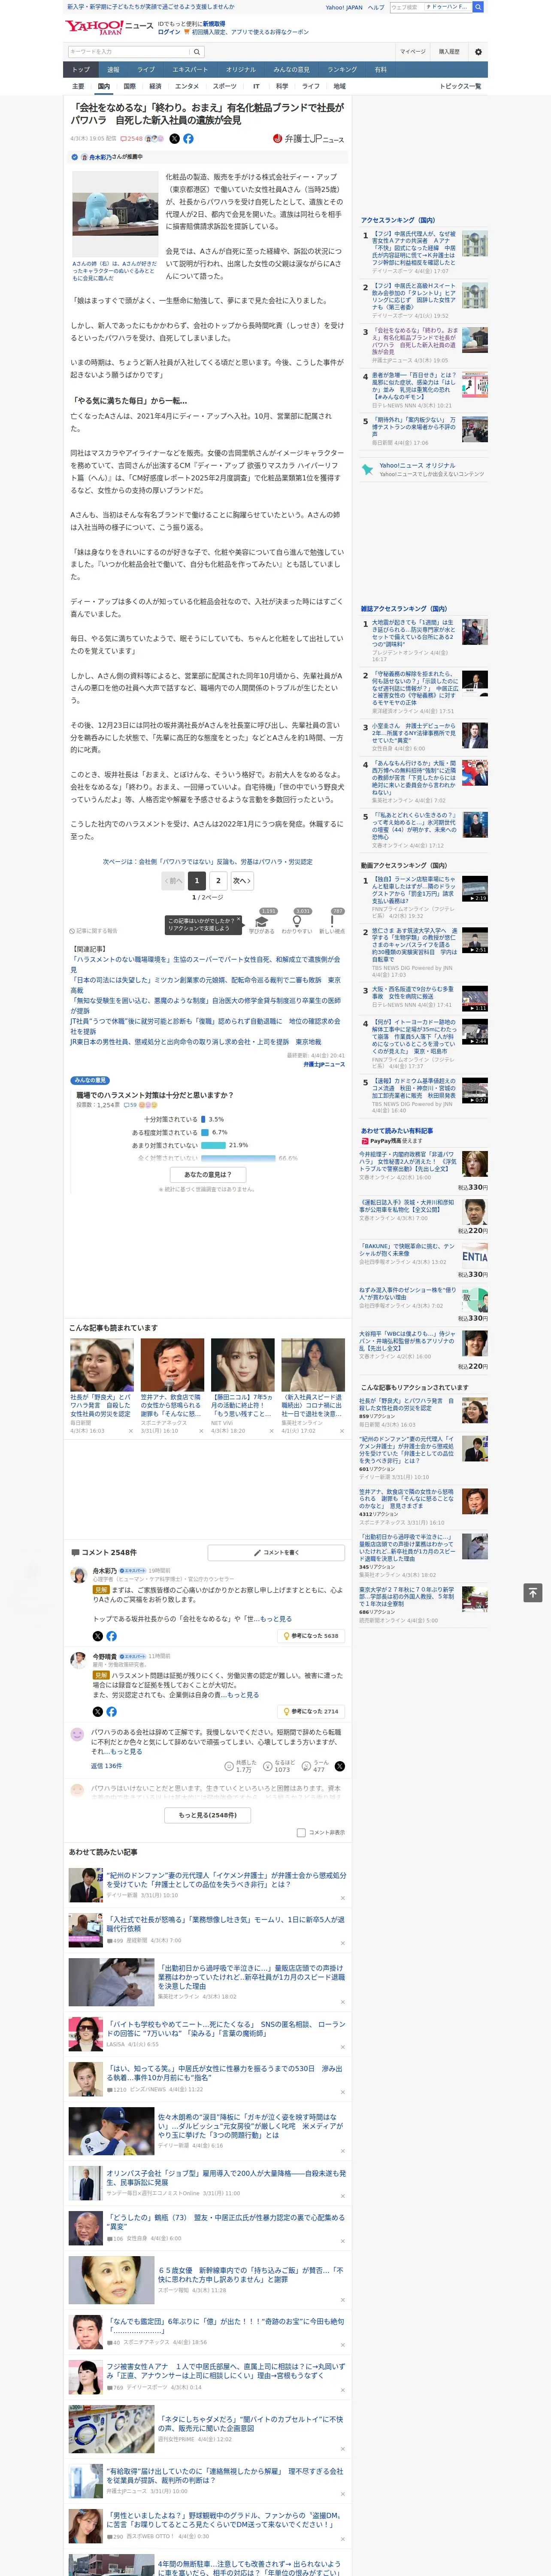This screenshot has height=2576, width=551.
Task: Open トピックス一覧 link
Action: point(460,86)
